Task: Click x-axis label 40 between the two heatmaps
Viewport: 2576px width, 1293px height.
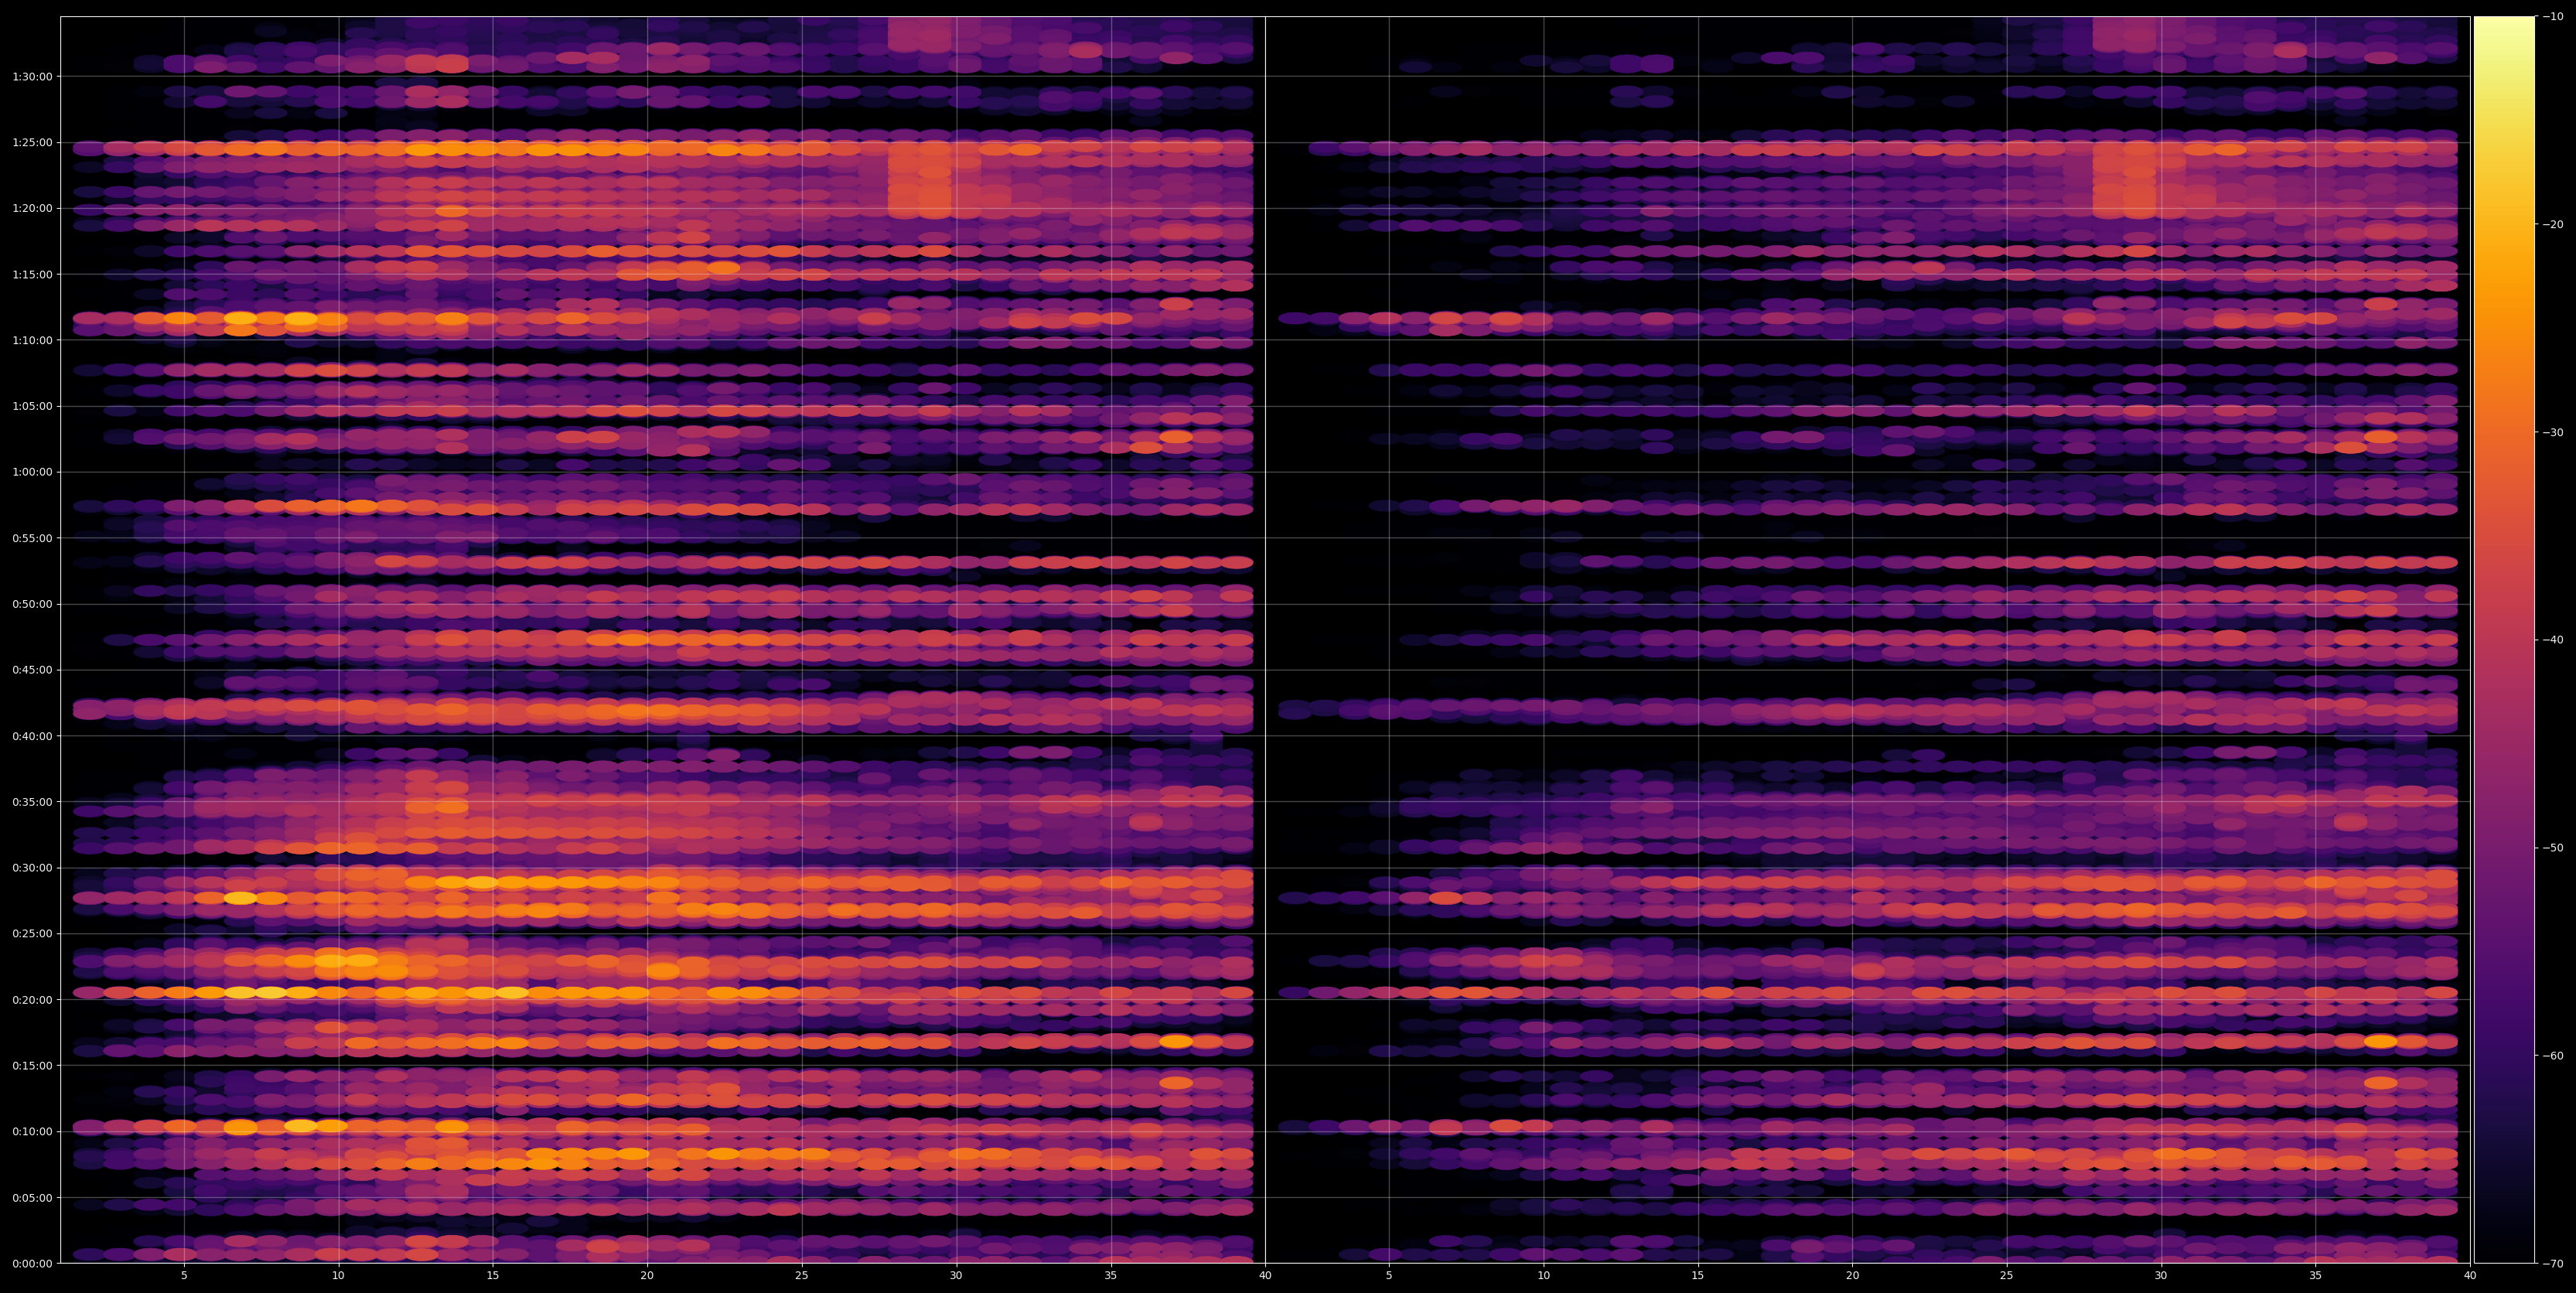Action: [1265, 1276]
